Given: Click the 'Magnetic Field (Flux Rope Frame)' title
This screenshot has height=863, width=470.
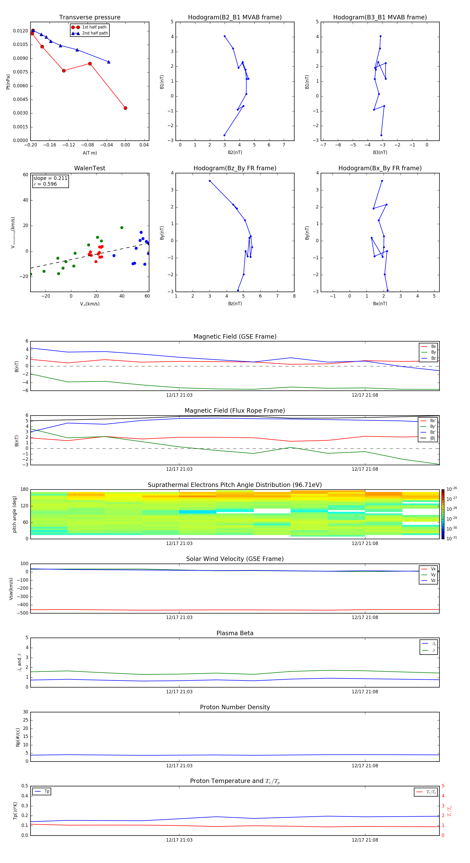Looking at the screenshot, I should [x=235, y=411].
